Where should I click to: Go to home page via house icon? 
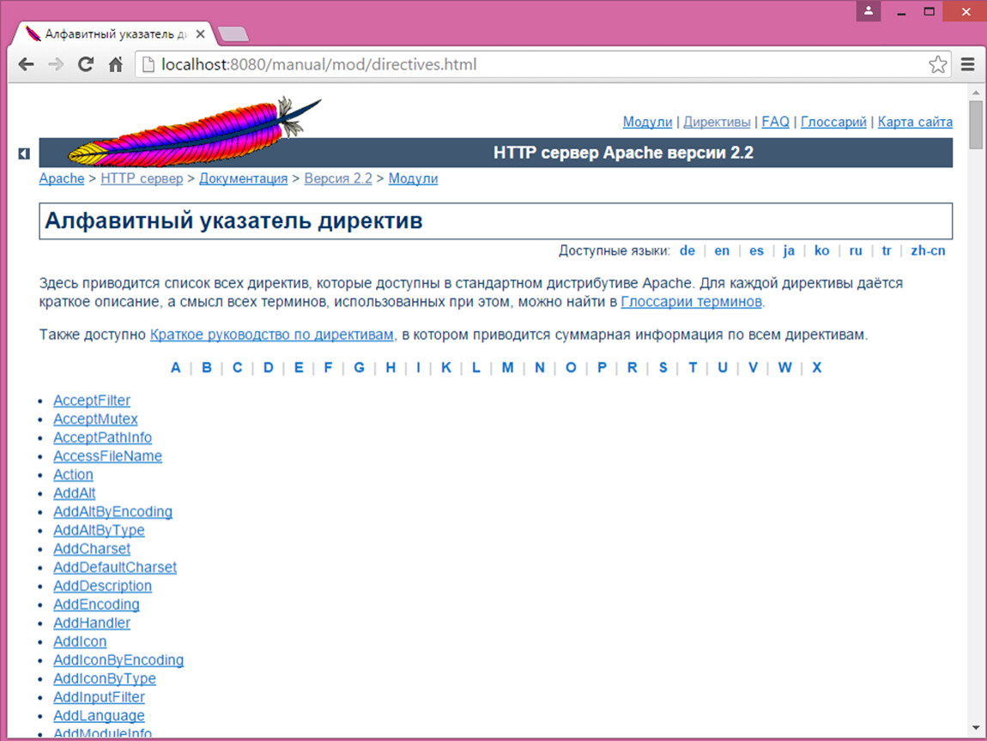[x=115, y=64]
